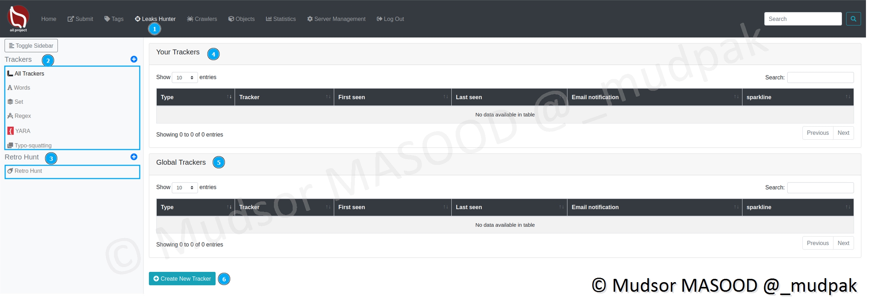
Task: Sort Global Trackers by Last seen column
Action: point(509,207)
